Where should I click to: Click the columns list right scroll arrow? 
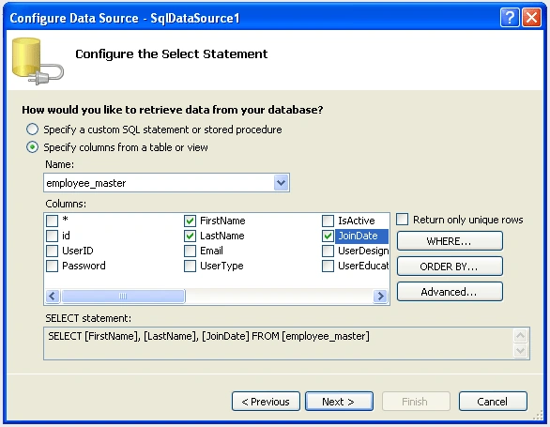(x=380, y=297)
